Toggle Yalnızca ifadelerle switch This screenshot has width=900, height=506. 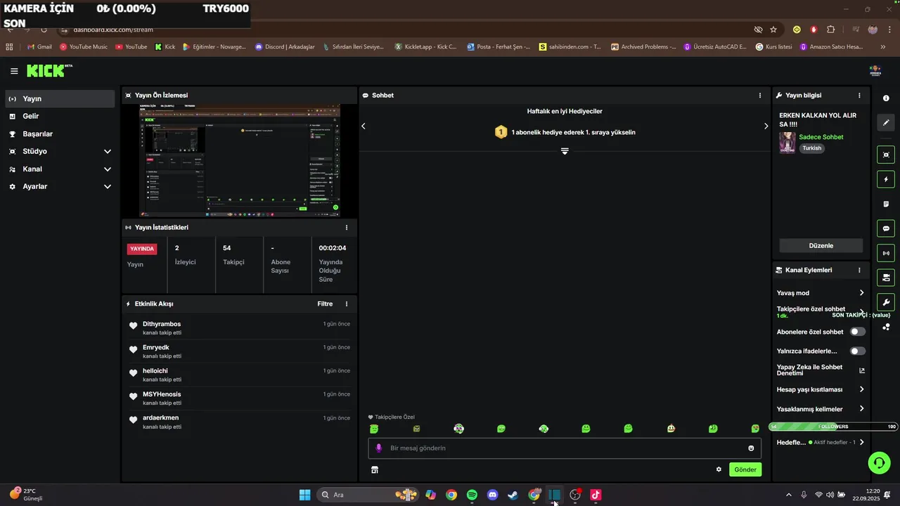point(858,351)
